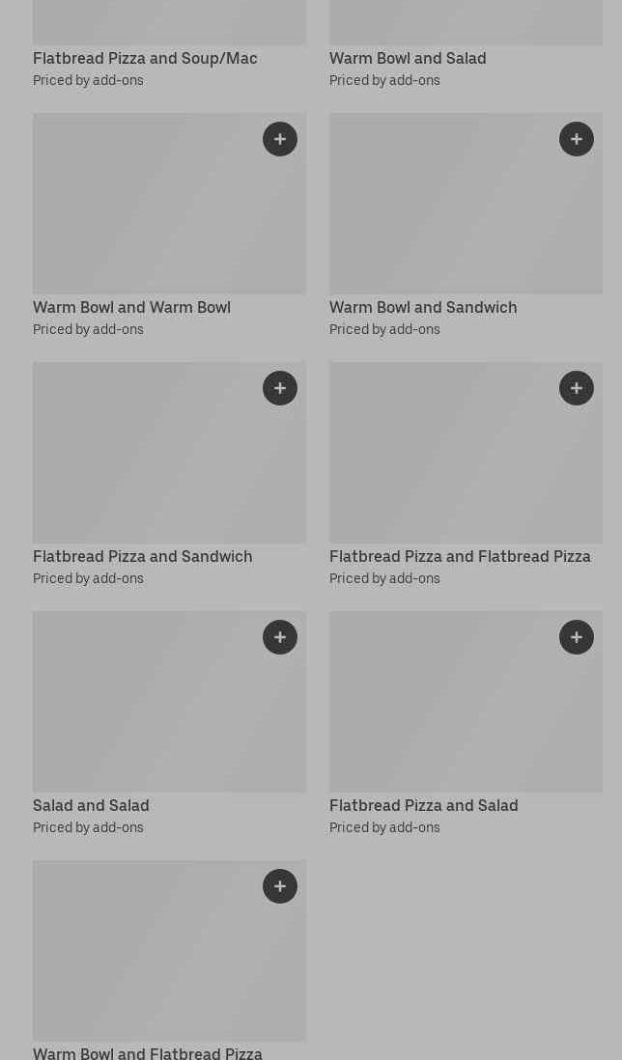This screenshot has width=622, height=1060.
Task: Open Salad and Salad title link
Action: tap(91, 805)
